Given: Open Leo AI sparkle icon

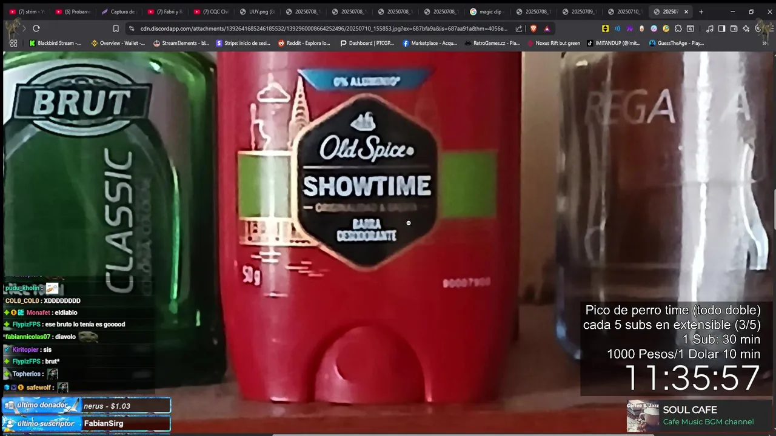Looking at the screenshot, I should click(x=746, y=28).
